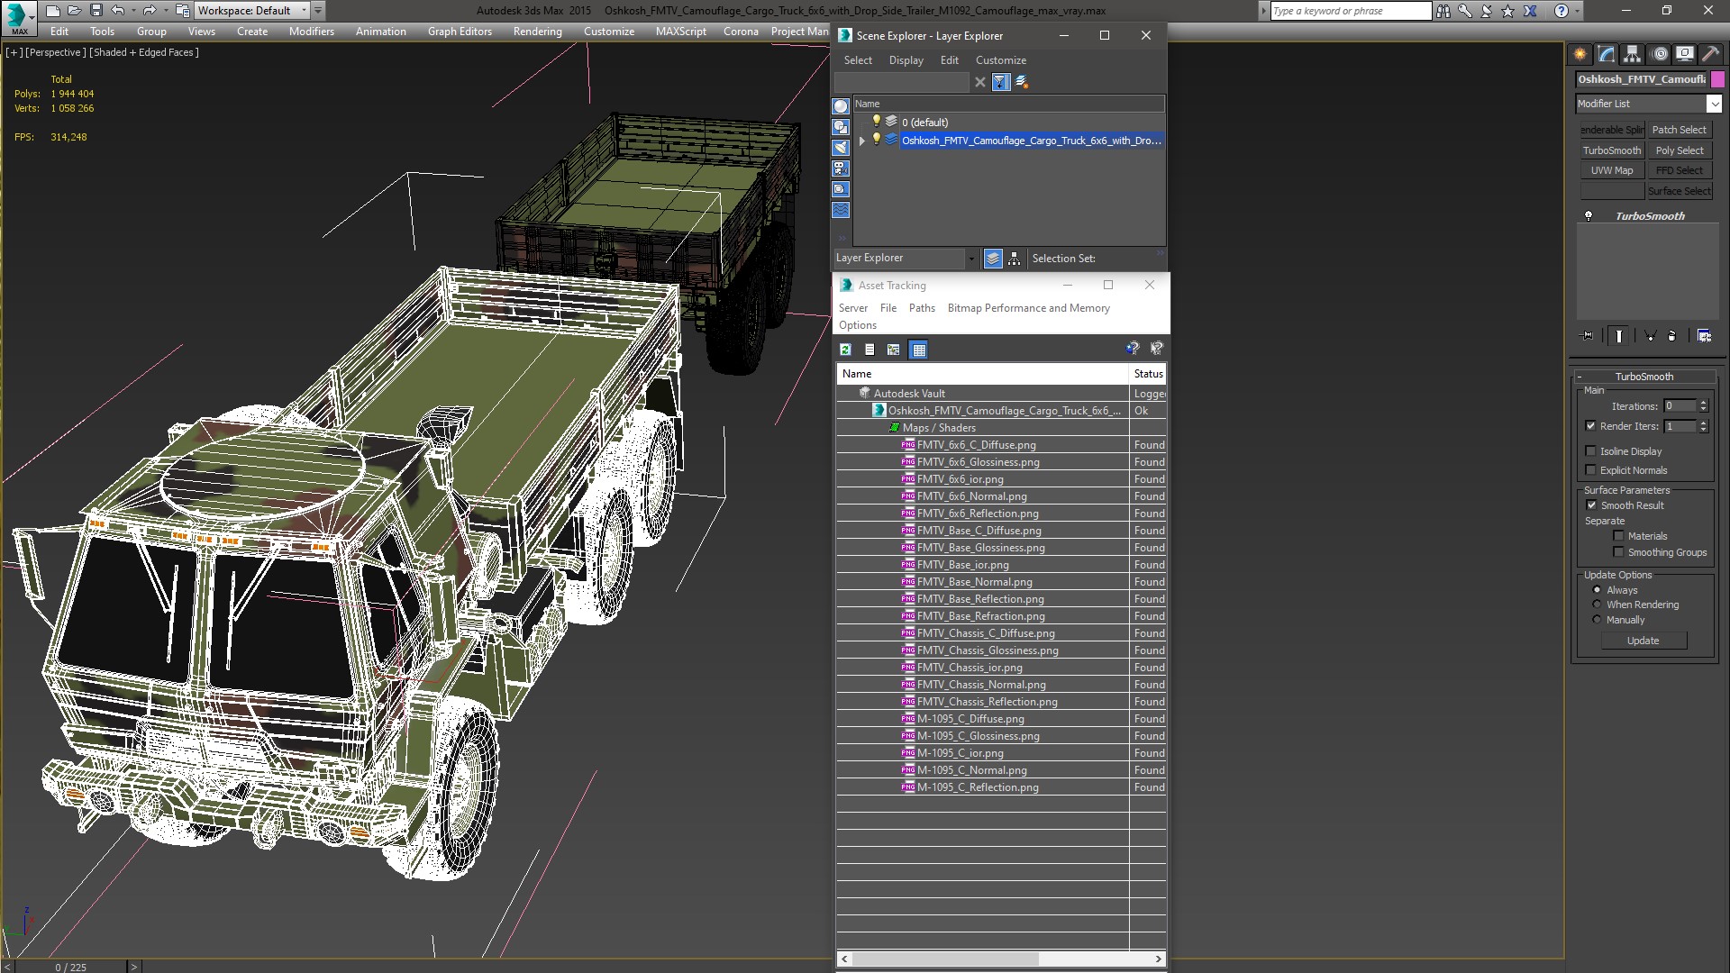Click Refresh icon in Asset Tracking
Viewport: 1730px width, 973px height.
coord(845,350)
